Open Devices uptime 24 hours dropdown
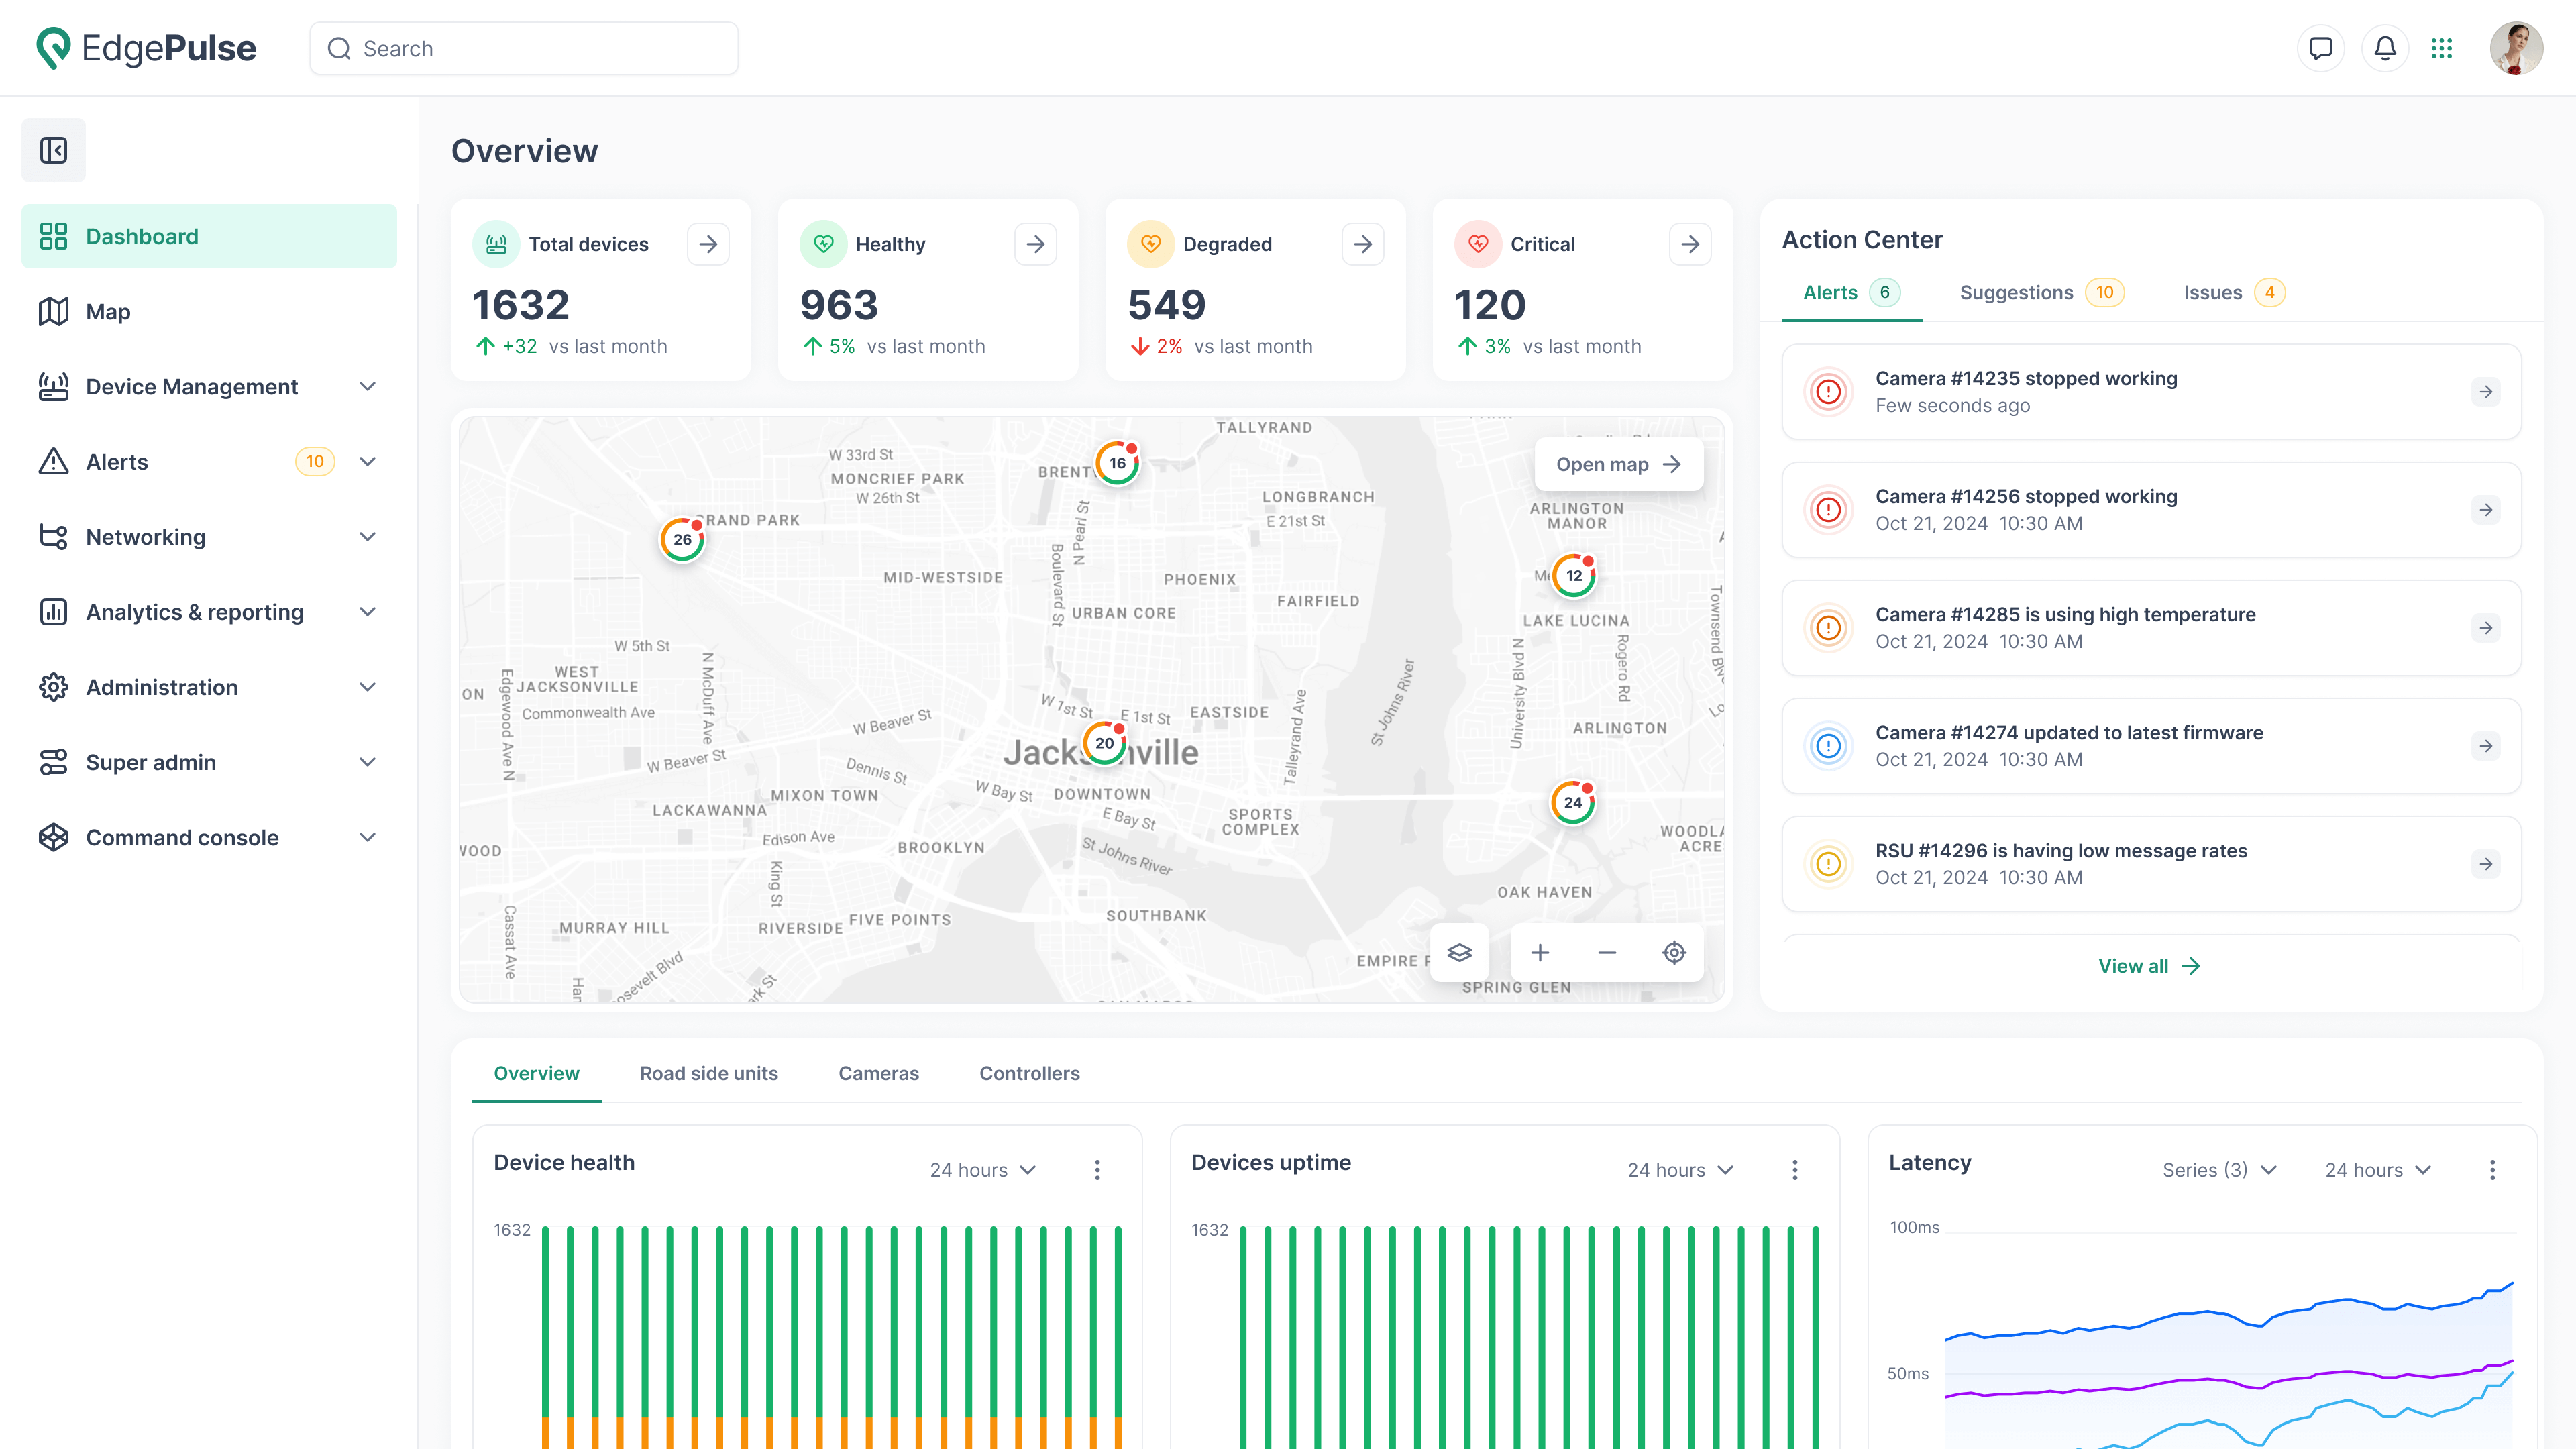Image resolution: width=2576 pixels, height=1449 pixels. coord(1680,1170)
